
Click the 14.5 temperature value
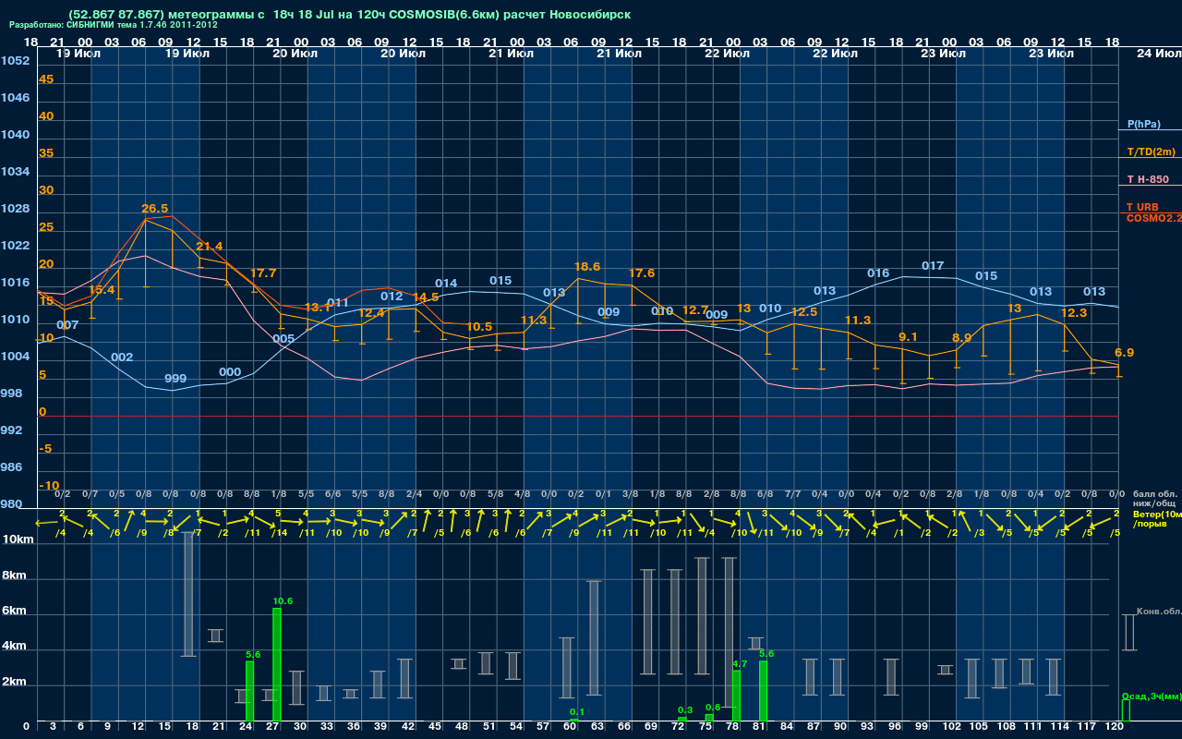point(426,297)
